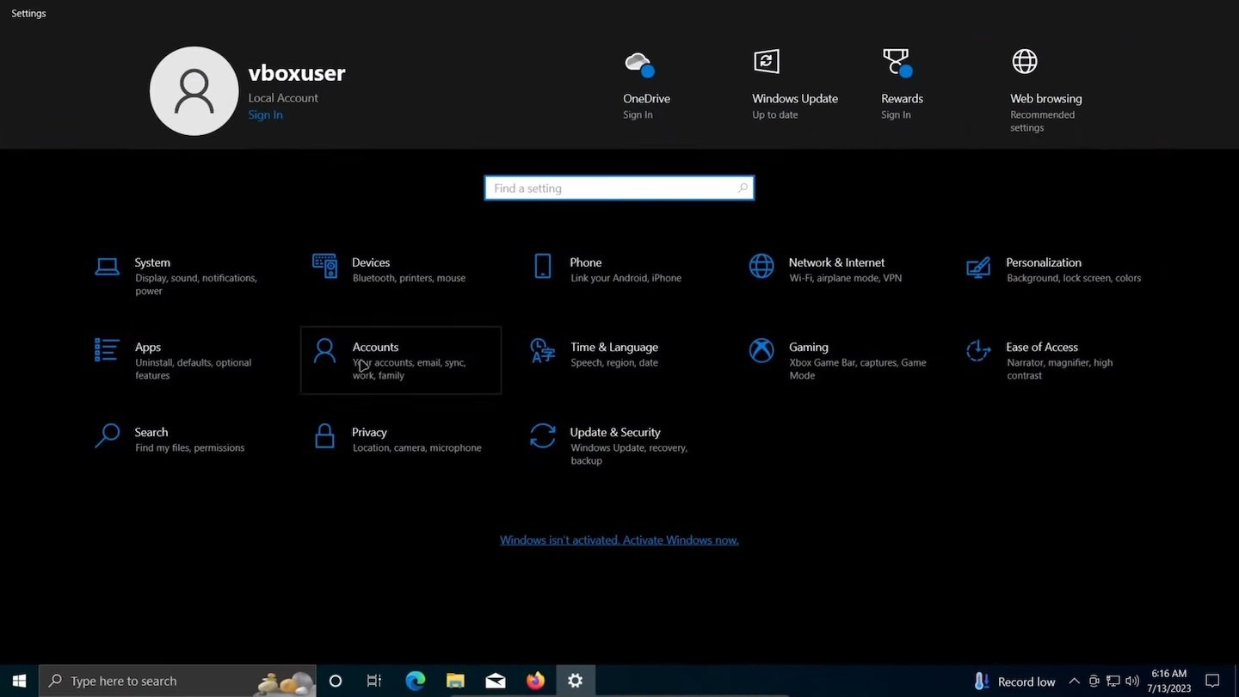Show hidden system tray icons
Viewport: 1239px width, 697px height.
(x=1074, y=681)
